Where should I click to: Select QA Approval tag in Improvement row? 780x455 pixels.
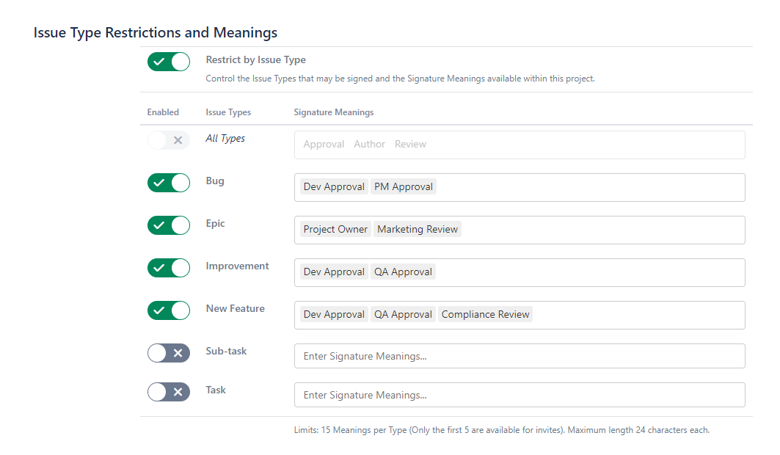click(403, 272)
